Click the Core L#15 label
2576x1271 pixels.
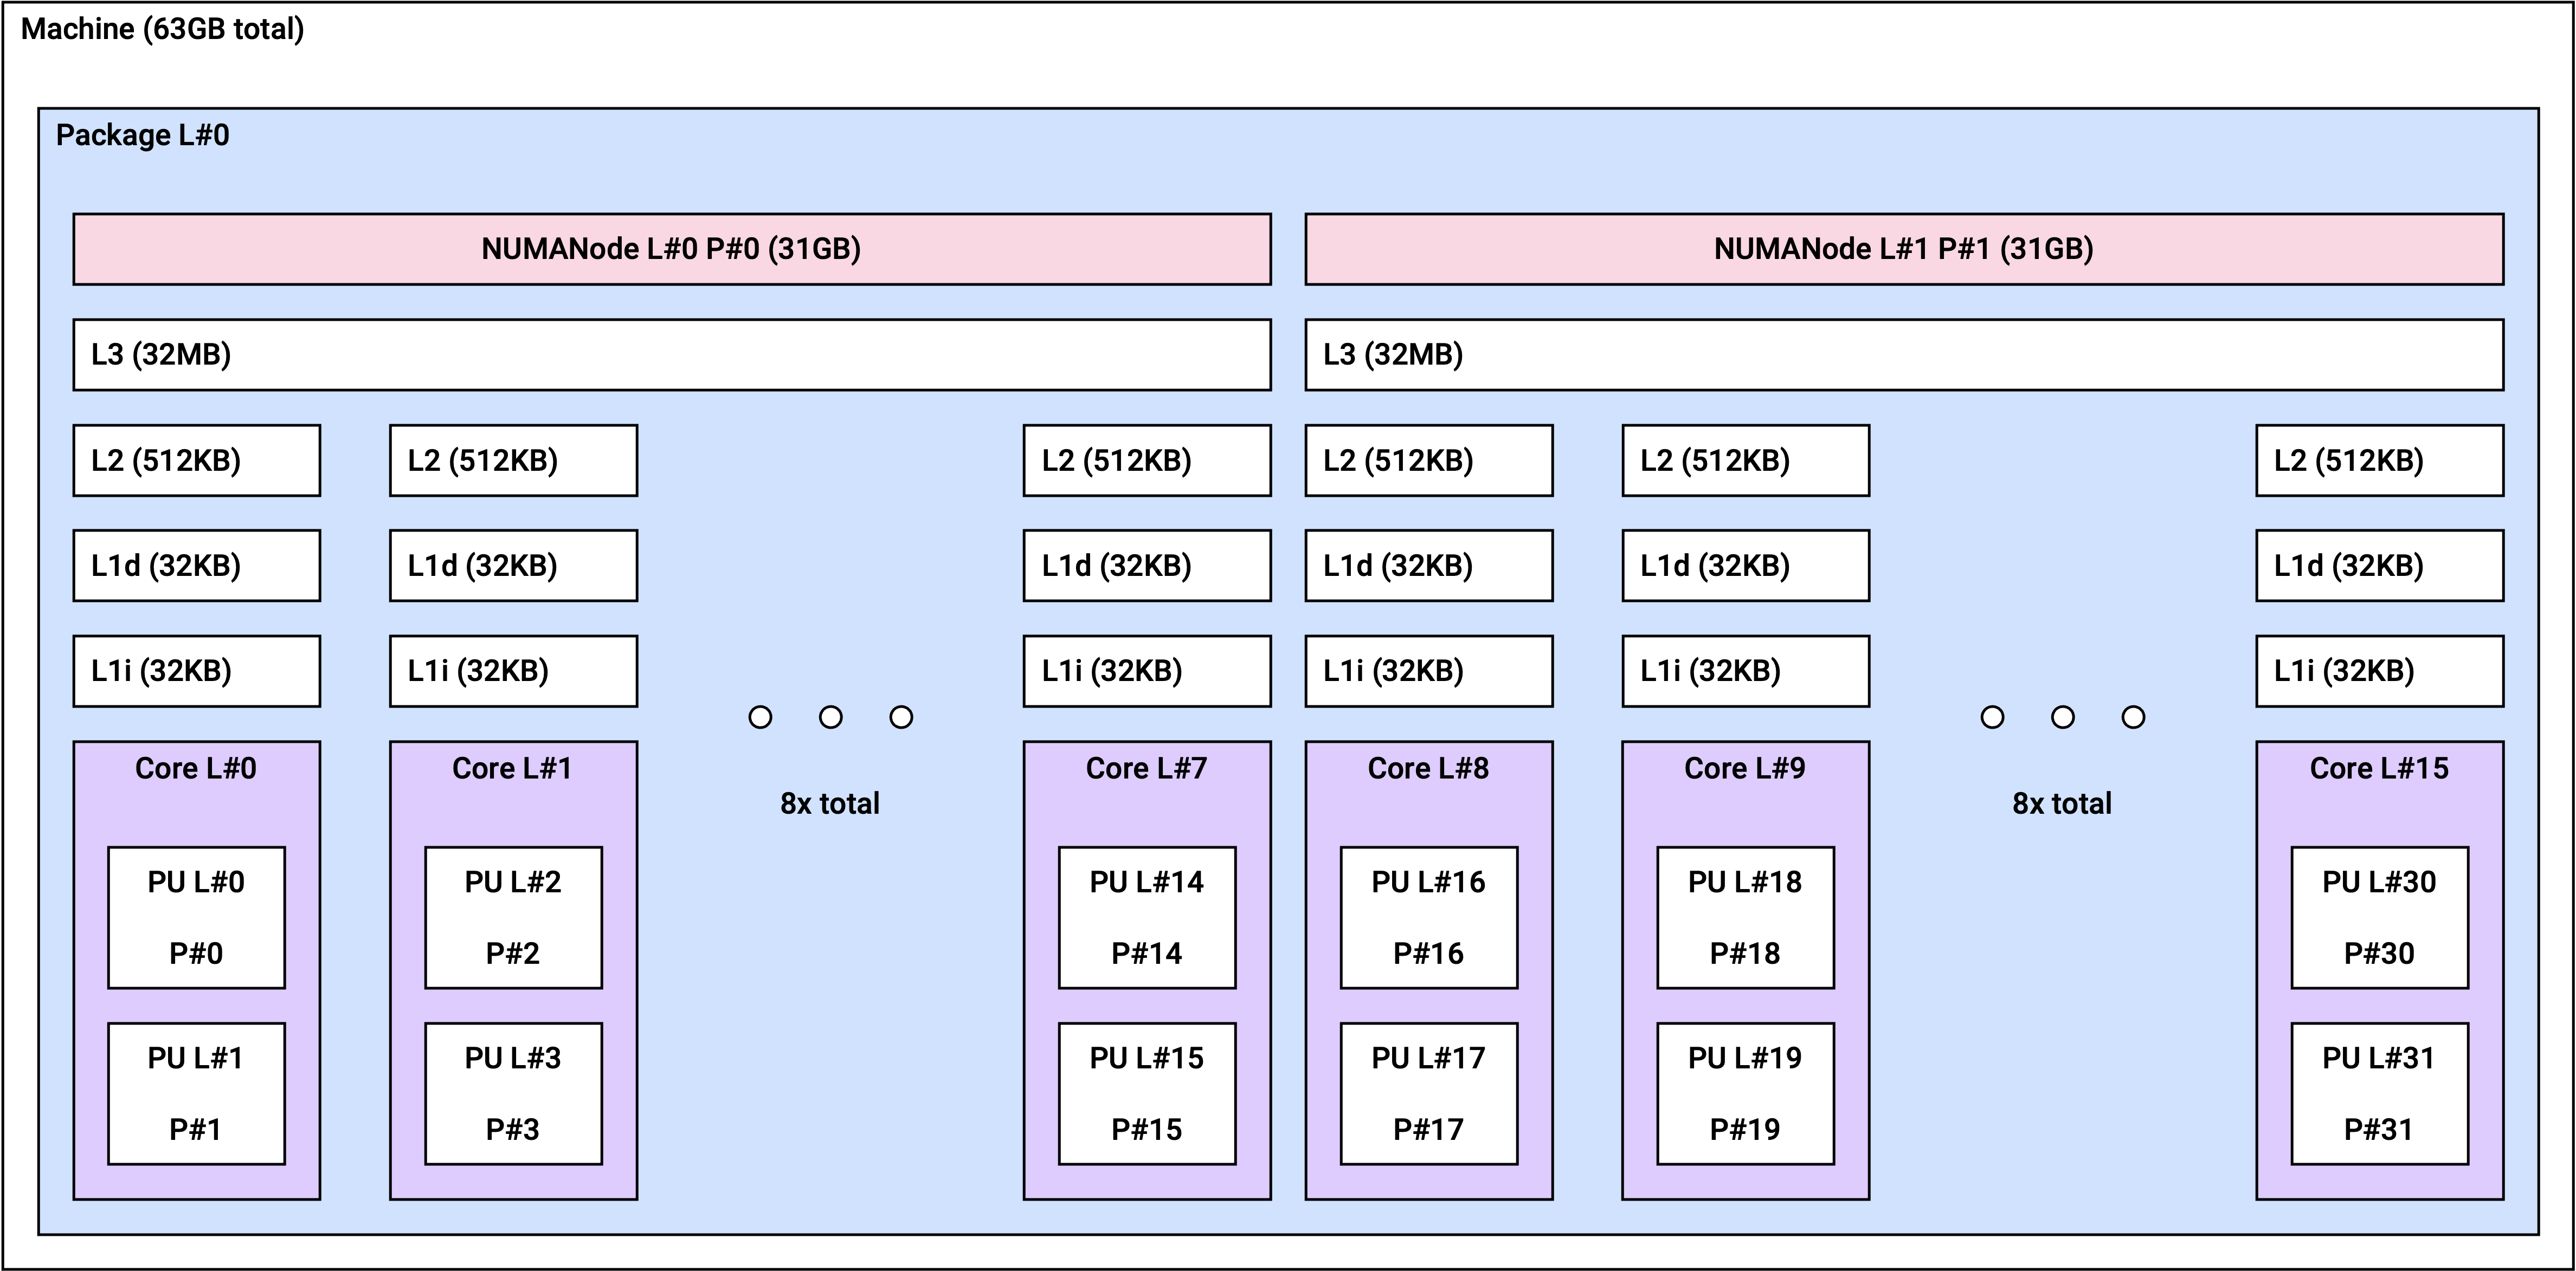(2379, 768)
